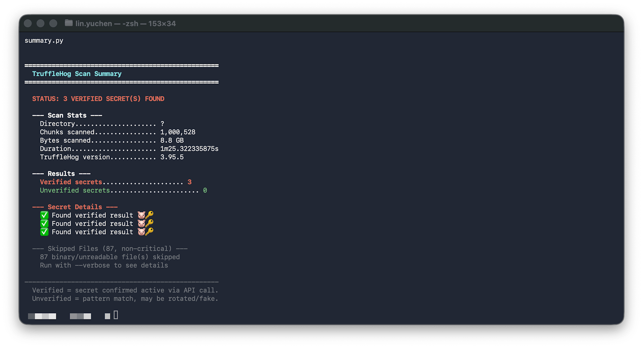
Task: Select the bytes scanned value "8.8 GB"
Action: coord(172,141)
